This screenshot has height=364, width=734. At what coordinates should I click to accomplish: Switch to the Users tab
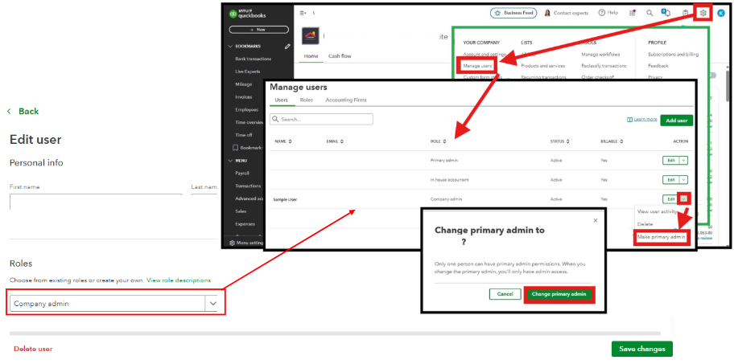pos(282,100)
